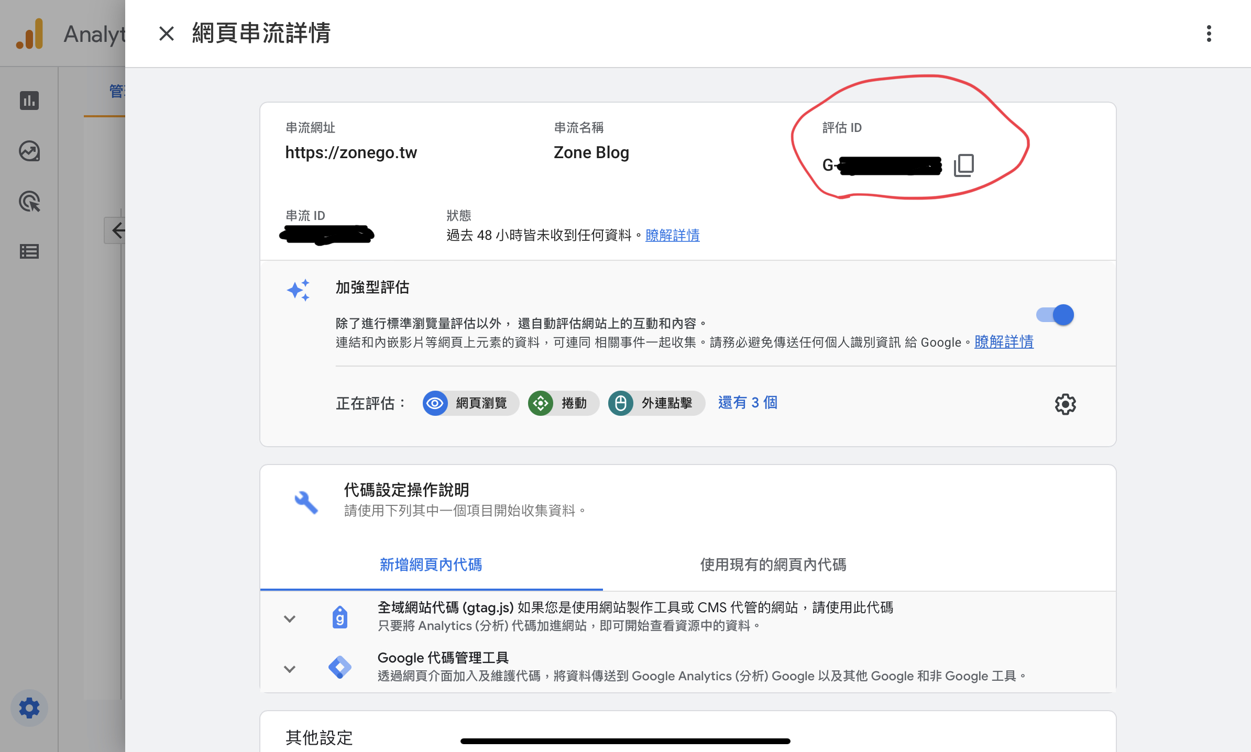Expand the 全域網站代碼 (gtag.js) chevron

click(x=290, y=618)
